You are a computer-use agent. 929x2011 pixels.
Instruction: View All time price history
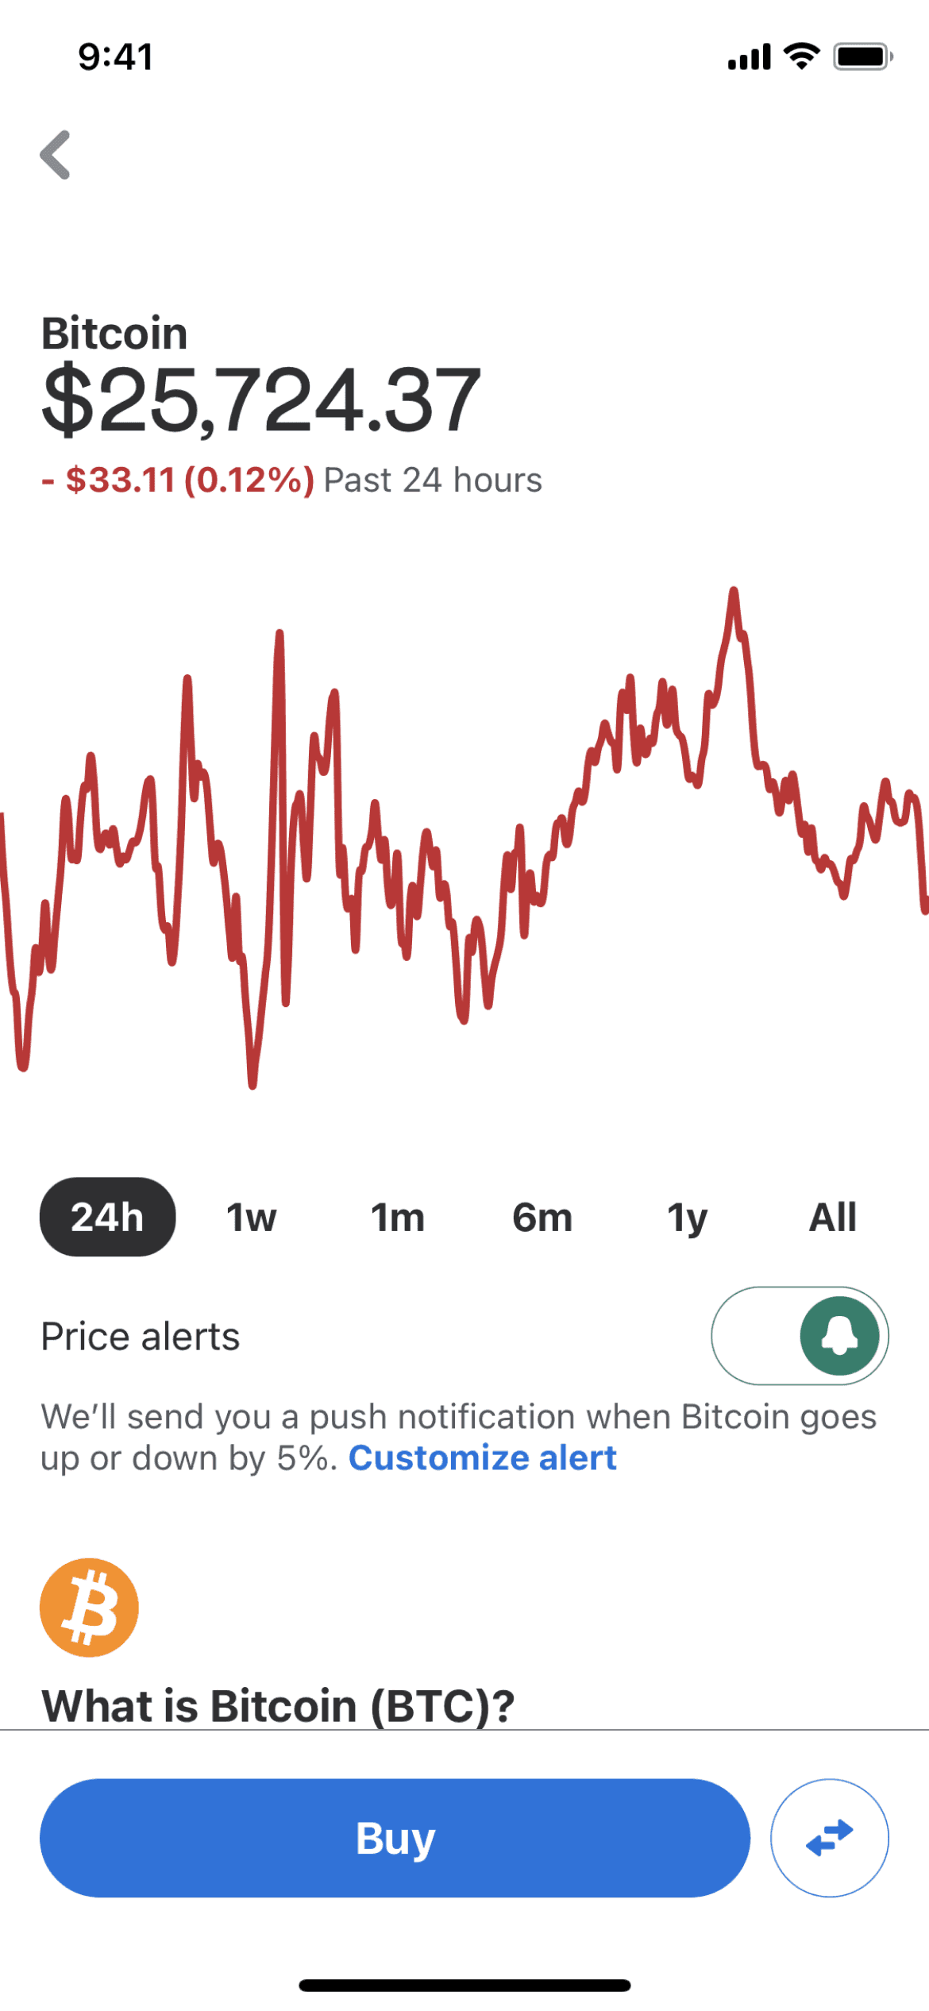tap(832, 1217)
